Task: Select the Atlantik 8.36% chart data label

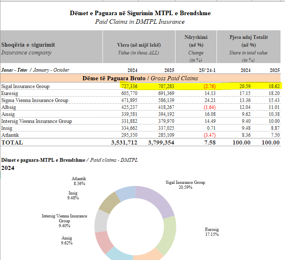Action: (x=79, y=181)
